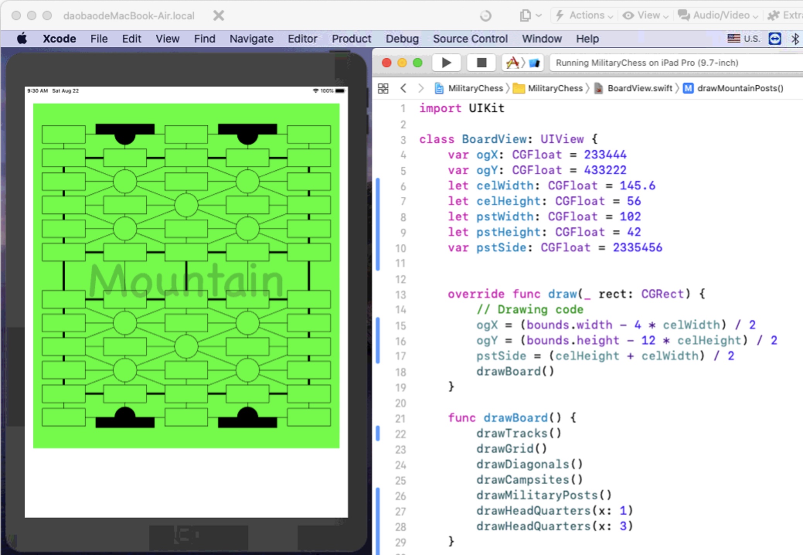Image resolution: width=803 pixels, height=555 pixels.
Task: Open the Source Control menu
Action: [470, 39]
